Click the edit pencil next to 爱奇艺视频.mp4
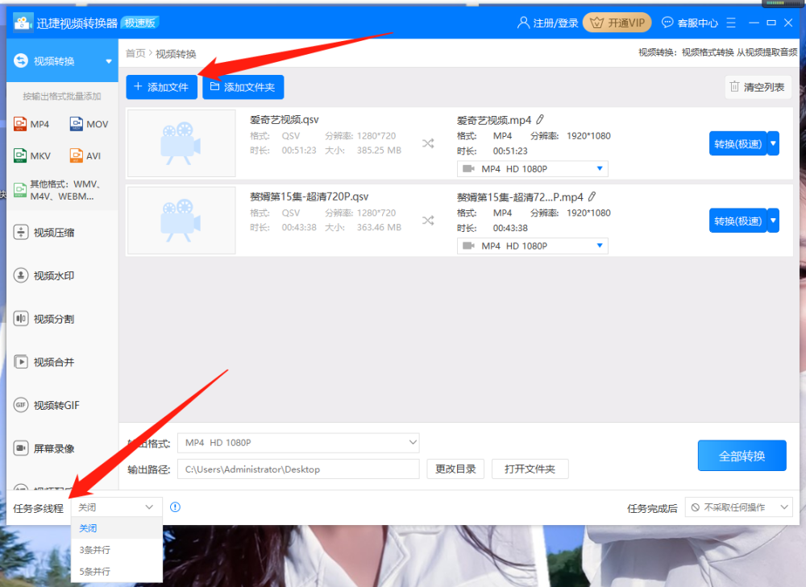The height and width of the screenshot is (587, 806). 540,120
